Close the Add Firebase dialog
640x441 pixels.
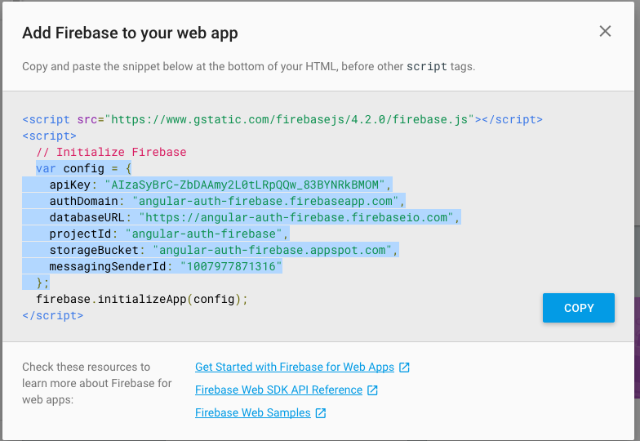pos(605,32)
